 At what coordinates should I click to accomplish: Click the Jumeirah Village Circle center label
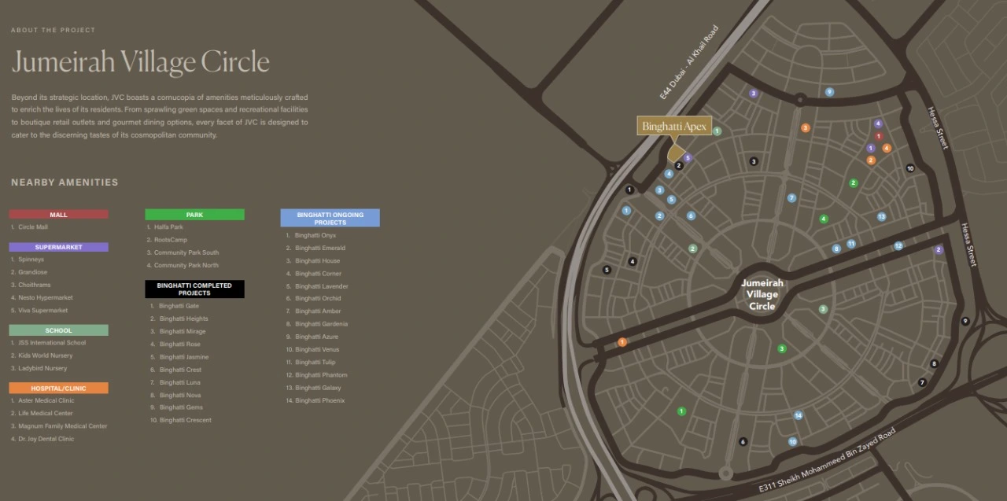762,294
